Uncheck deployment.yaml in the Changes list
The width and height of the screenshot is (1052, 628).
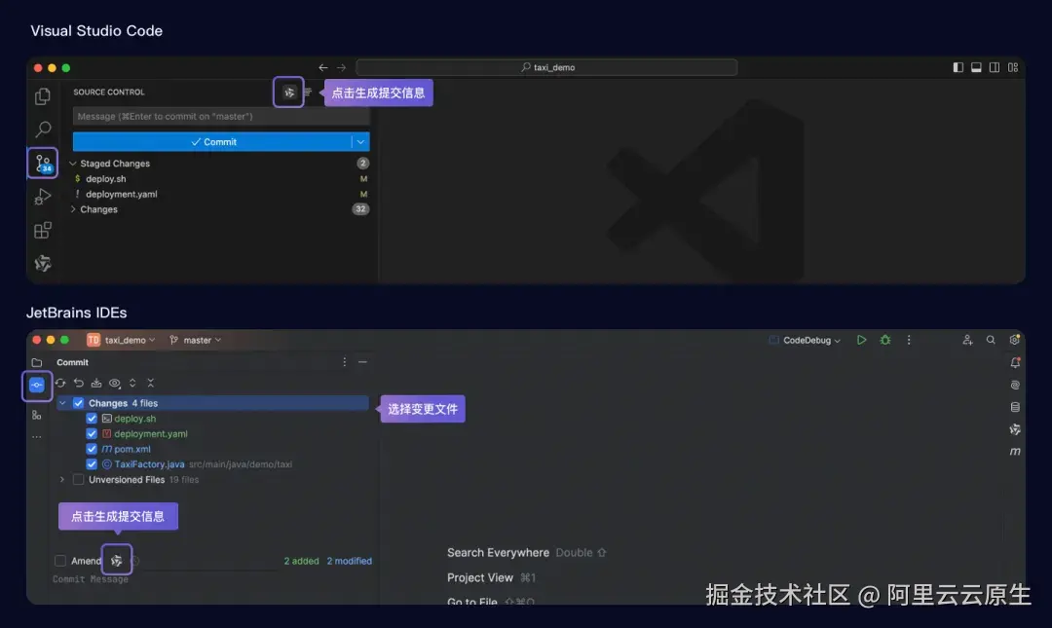(91, 432)
